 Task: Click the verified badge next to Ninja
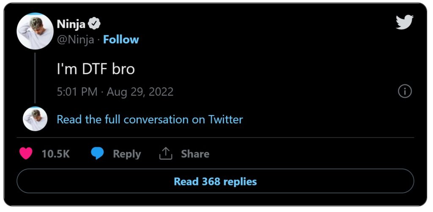[94, 24]
